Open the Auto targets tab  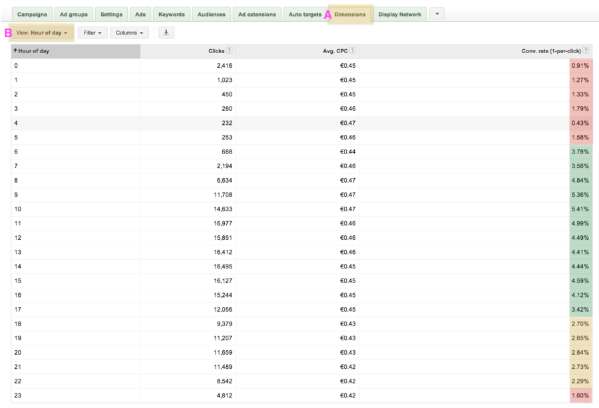tap(305, 14)
